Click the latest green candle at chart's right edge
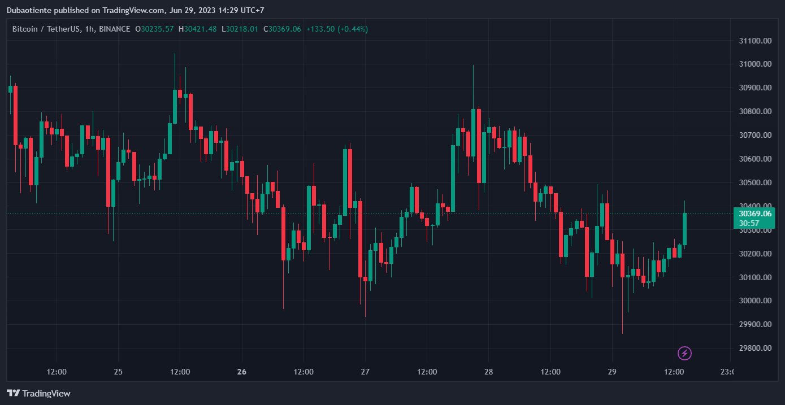Screen dimensions: 785x405 (684, 229)
